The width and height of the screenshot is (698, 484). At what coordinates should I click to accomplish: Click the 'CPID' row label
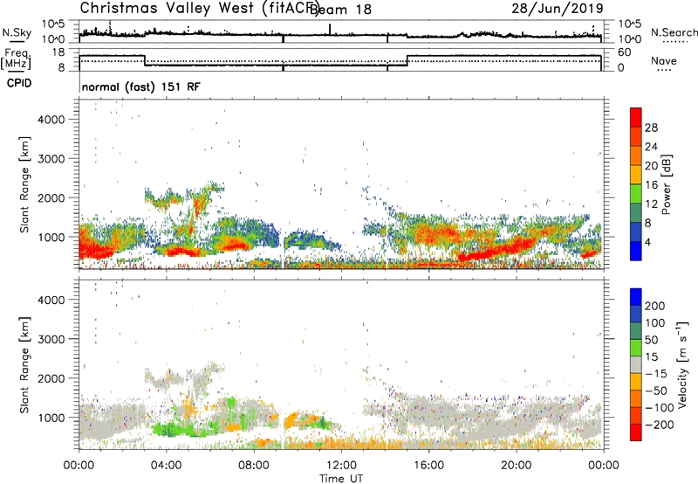(x=19, y=83)
